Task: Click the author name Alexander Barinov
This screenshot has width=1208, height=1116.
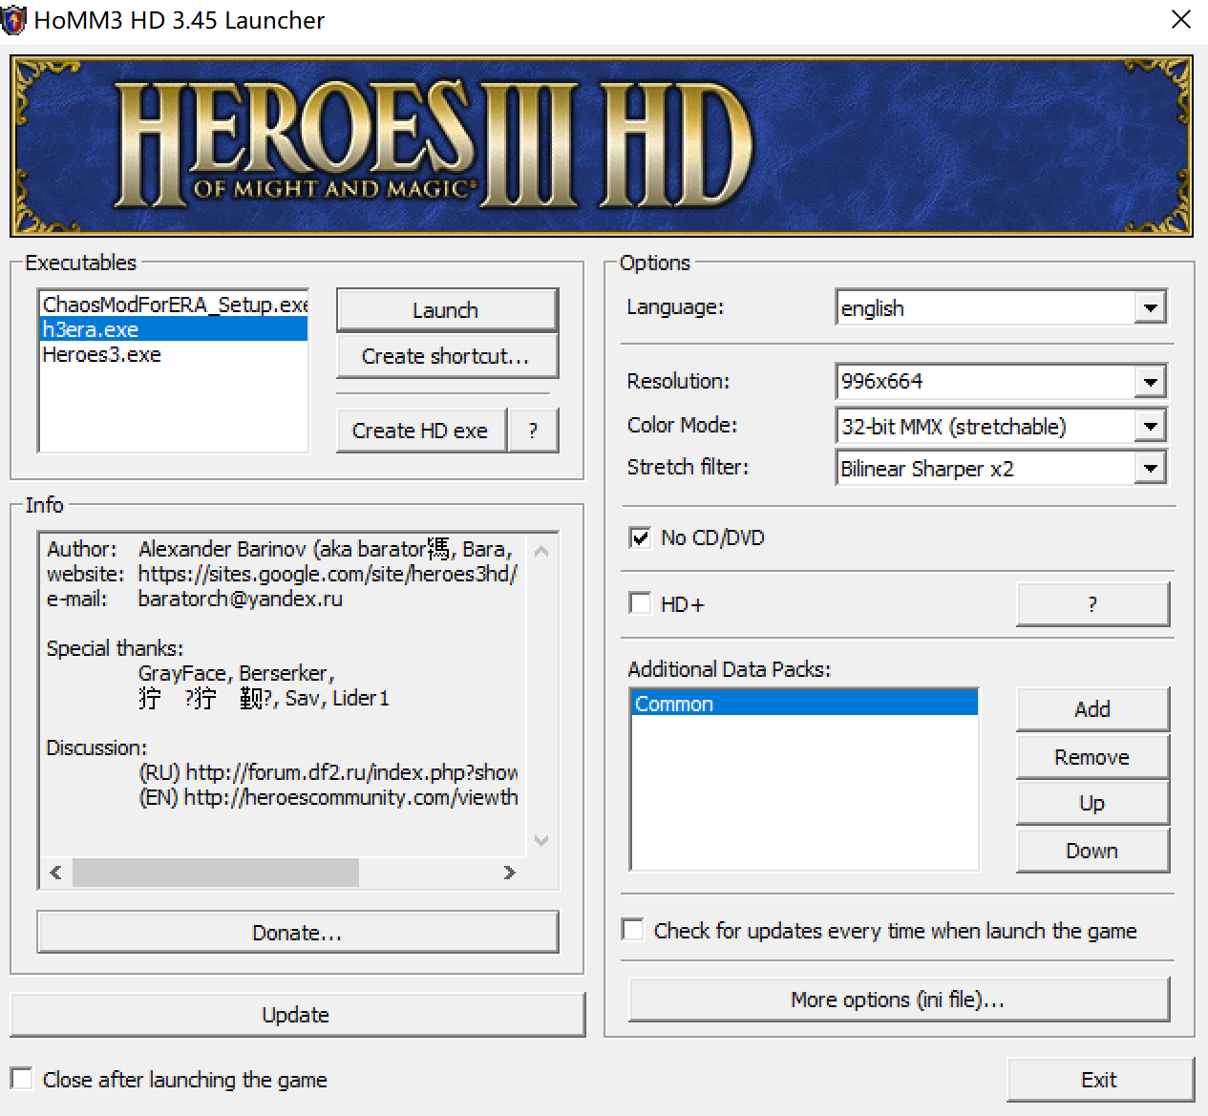Action: point(223,549)
